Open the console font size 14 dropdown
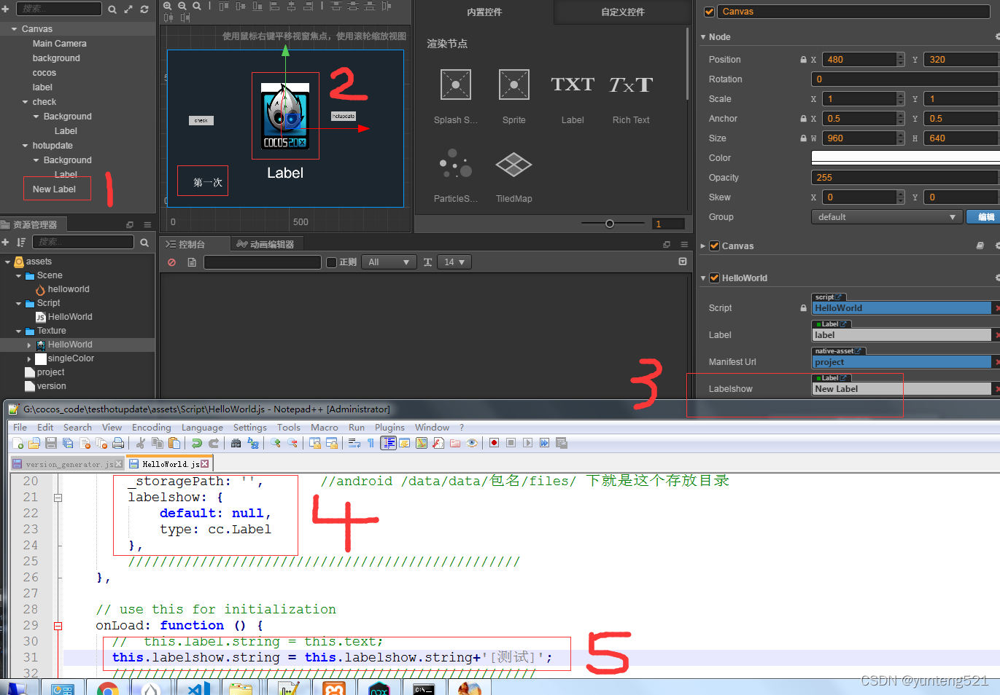The height and width of the screenshot is (695, 1000). (454, 262)
